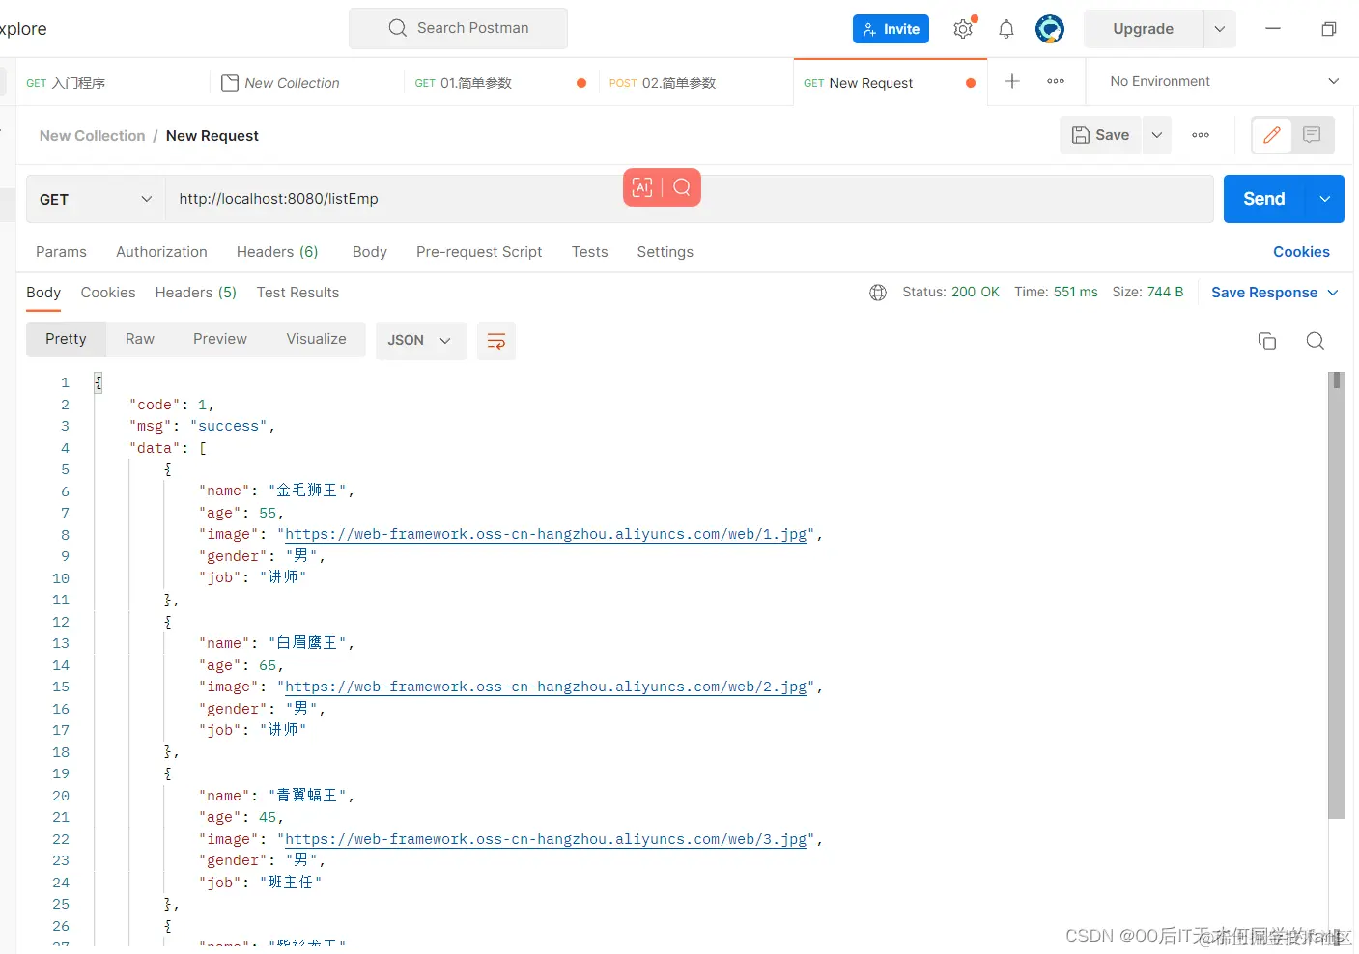Open the Tests tab
This screenshot has width=1359, height=954.
pos(589,252)
